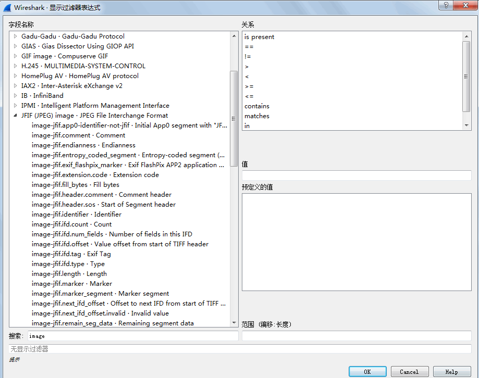This screenshot has width=479, height=378.
Task: Select the image-jfif.header.comment field
Action: coord(102,195)
